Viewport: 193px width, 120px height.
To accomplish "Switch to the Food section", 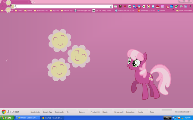I will pyautogui.click(x=155, y=111).
